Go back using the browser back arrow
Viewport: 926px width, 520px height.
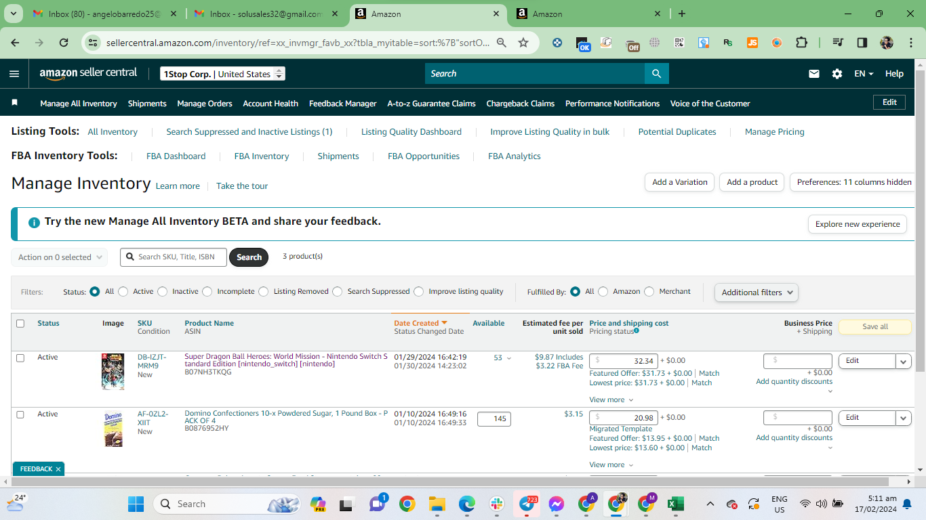(x=16, y=43)
